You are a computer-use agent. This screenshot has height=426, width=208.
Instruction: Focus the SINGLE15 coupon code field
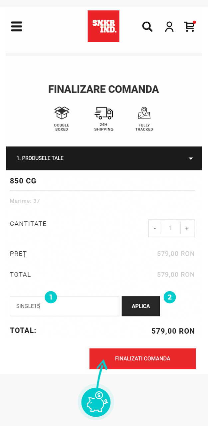(65, 306)
